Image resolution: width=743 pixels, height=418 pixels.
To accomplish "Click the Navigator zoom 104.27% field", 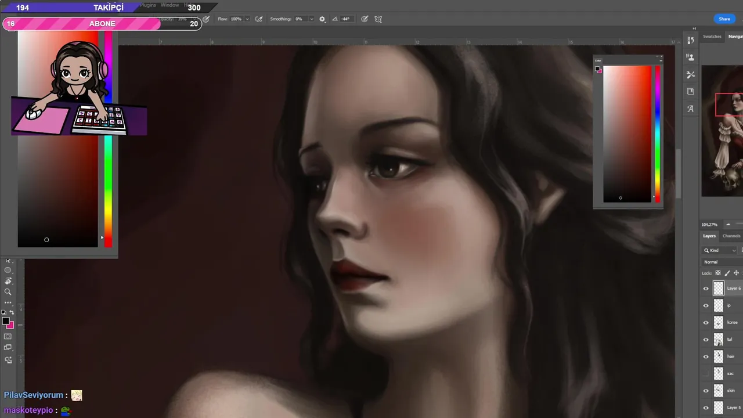I will click(709, 225).
